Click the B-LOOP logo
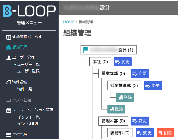Screen dimensions: 179x140 [x=29, y=11]
